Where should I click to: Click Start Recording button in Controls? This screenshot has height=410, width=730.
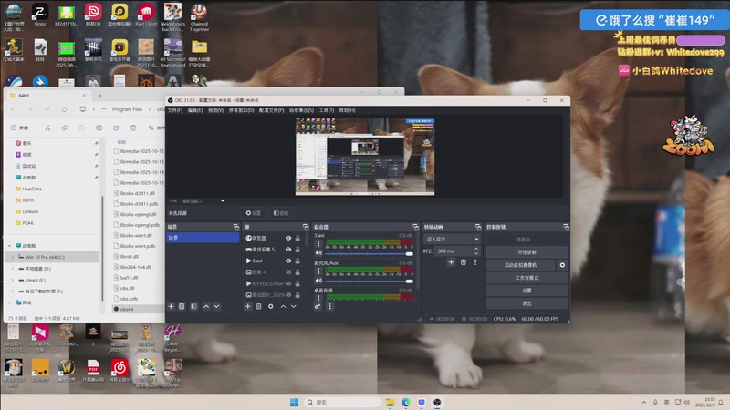click(x=527, y=252)
